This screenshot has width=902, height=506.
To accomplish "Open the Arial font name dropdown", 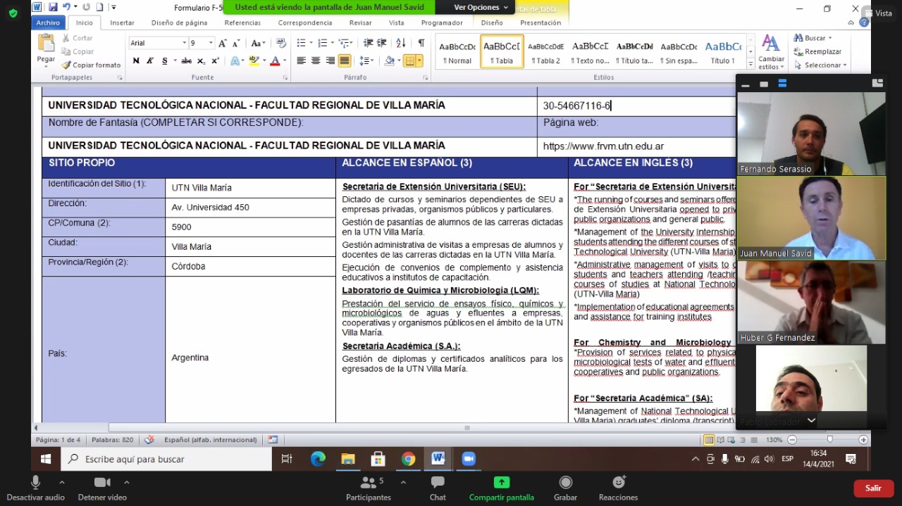I will pos(185,43).
